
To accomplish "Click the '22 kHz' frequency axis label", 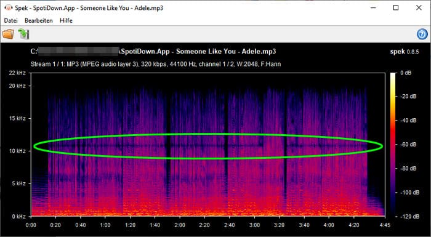I will (17, 73).
